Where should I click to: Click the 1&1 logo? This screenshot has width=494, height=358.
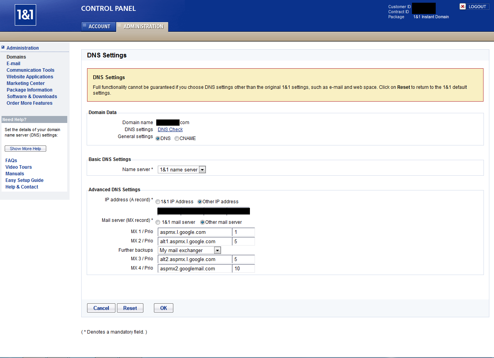pyautogui.click(x=25, y=15)
